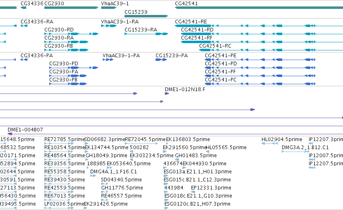
Task: Click EST EK291426.5prime
Action: click(106, 204)
